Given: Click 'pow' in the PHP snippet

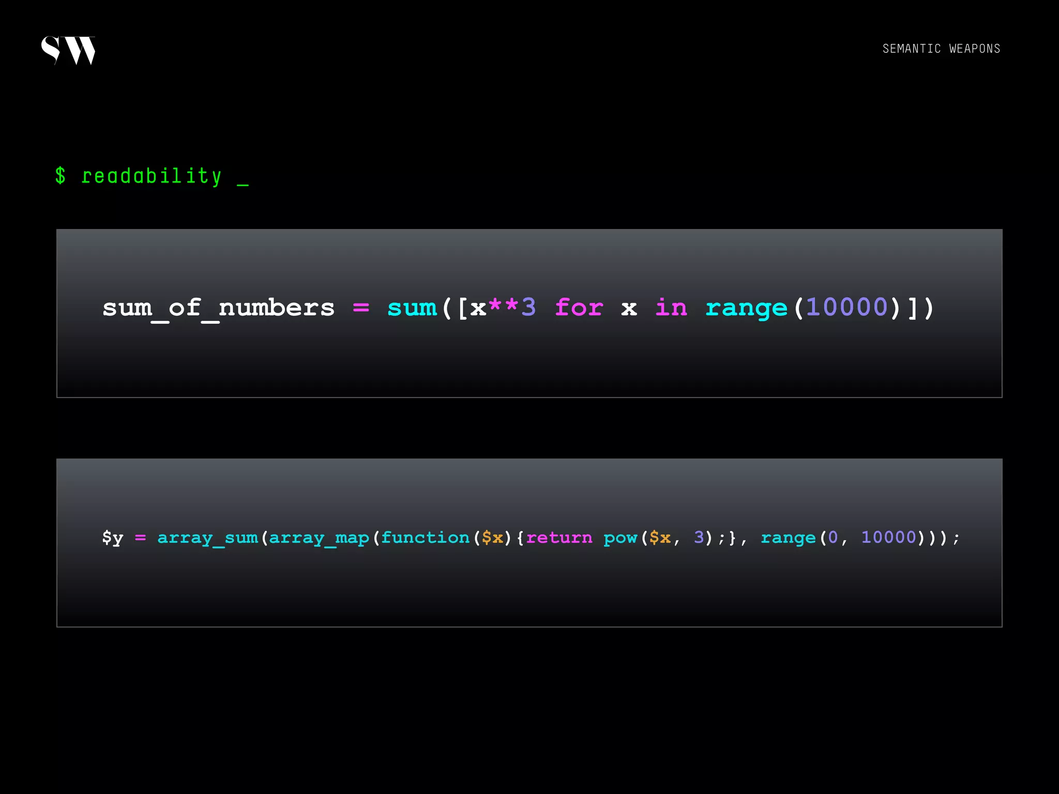Looking at the screenshot, I should 620,539.
